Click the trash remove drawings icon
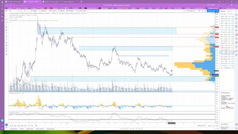The width and height of the screenshot is (238, 134). (x=6, y=54)
